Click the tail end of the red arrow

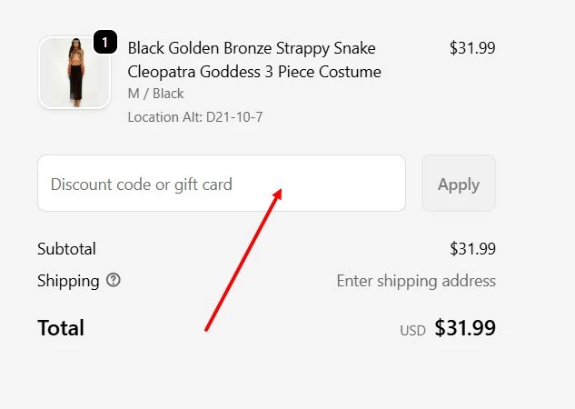(207, 329)
